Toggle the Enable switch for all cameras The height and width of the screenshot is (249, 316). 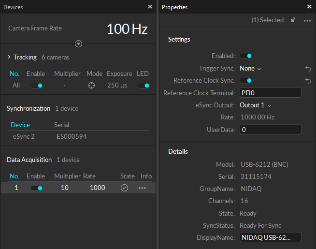[37, 86]
